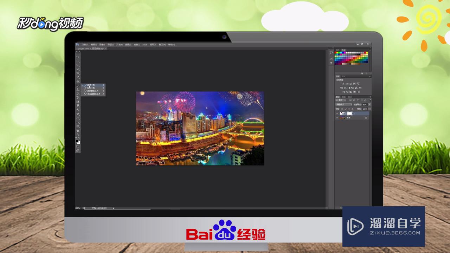450x253 pixels.
Task: Click the Brush tool in toolbox
Action: (78, 85)
